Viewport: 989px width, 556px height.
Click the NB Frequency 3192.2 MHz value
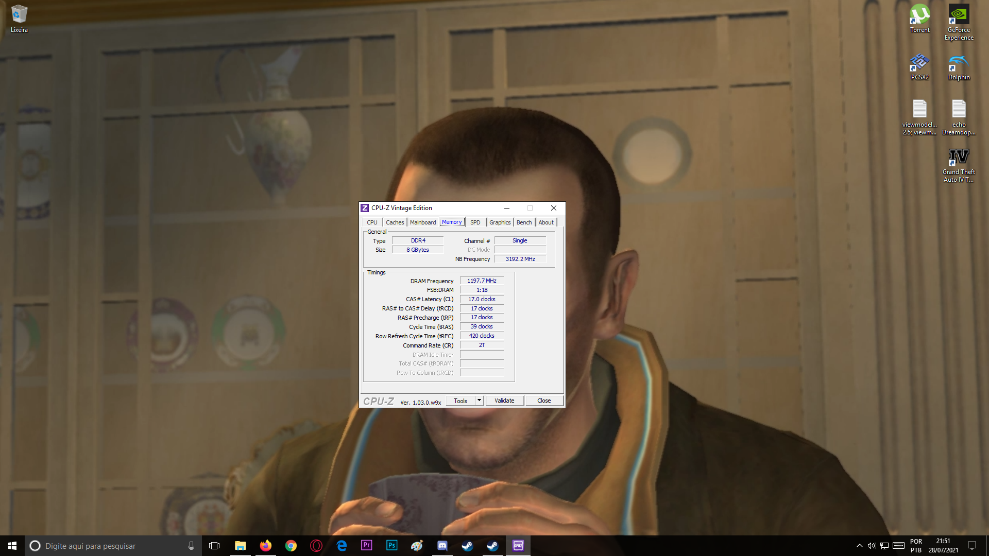[x=520, y=259]
